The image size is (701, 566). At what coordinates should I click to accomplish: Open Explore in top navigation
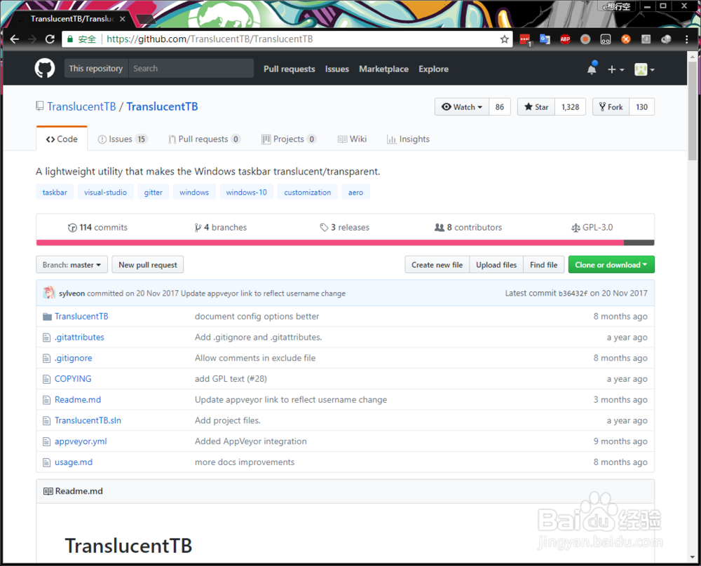(x=433, y=69)
